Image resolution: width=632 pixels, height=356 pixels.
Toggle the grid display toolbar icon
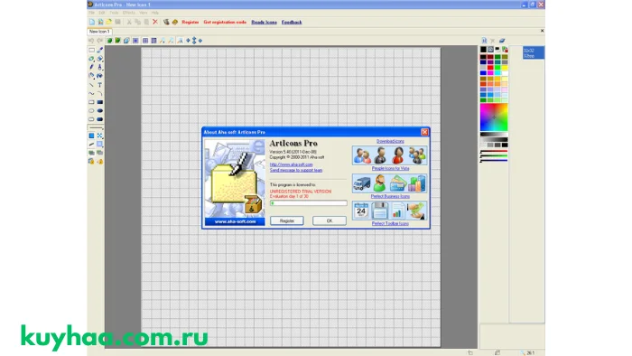pyautogui.click(x=145, y=41)
